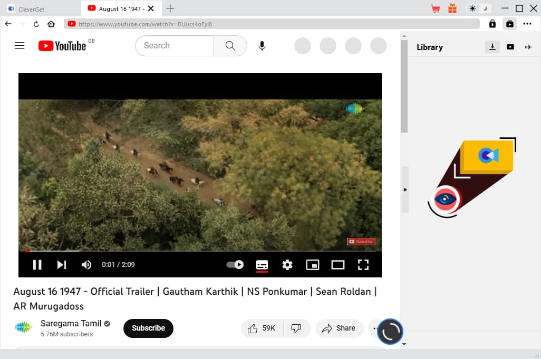Switch to theater mode

338,265
